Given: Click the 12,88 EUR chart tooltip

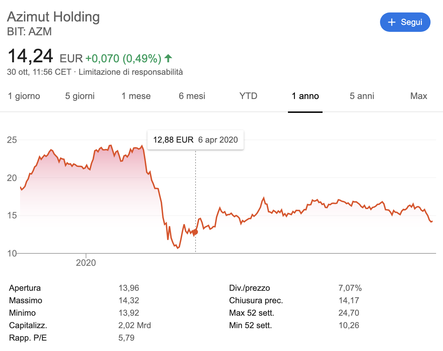Looking at the screenshot, I should click(196, 140).
